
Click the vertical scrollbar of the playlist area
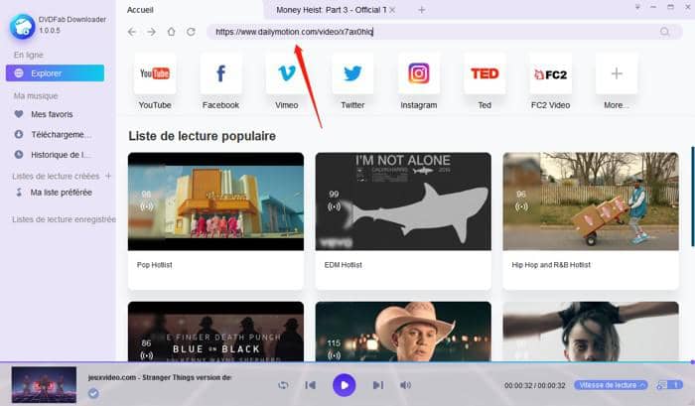[692, 196]
